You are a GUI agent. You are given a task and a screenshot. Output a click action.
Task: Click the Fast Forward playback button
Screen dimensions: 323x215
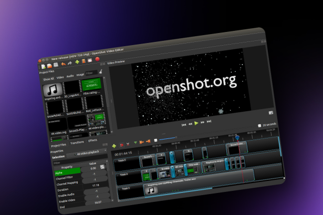click(203, 122)
